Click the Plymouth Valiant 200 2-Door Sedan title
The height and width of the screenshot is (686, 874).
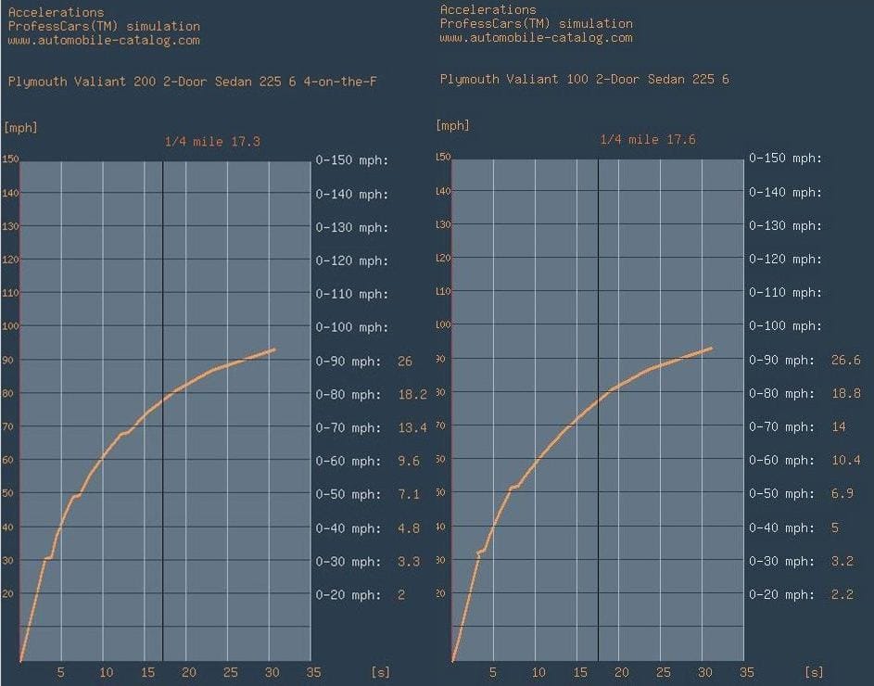pyautogui.click(x=192, y=82)
